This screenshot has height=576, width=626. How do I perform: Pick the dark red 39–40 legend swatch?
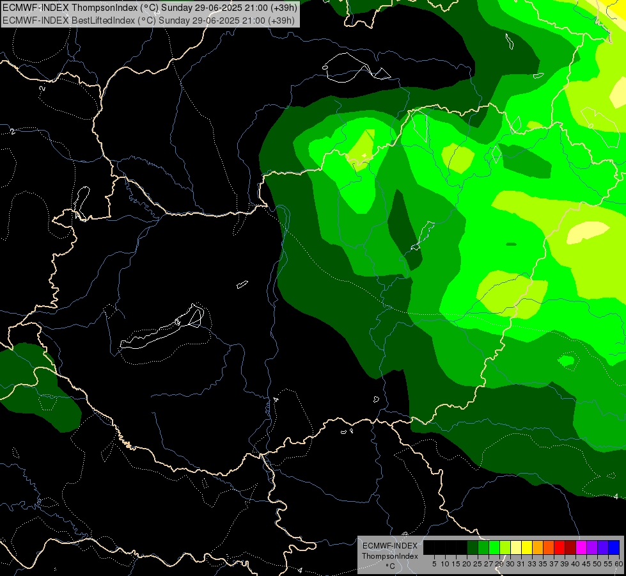570,547
